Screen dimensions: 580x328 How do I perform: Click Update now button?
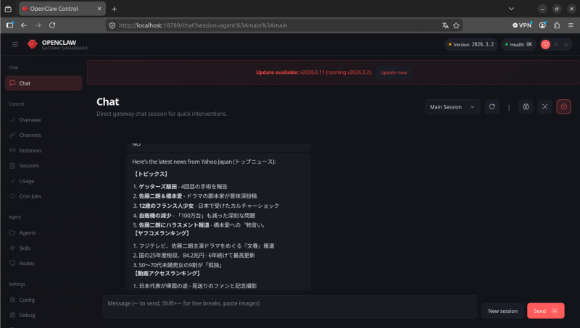(394, 72)
